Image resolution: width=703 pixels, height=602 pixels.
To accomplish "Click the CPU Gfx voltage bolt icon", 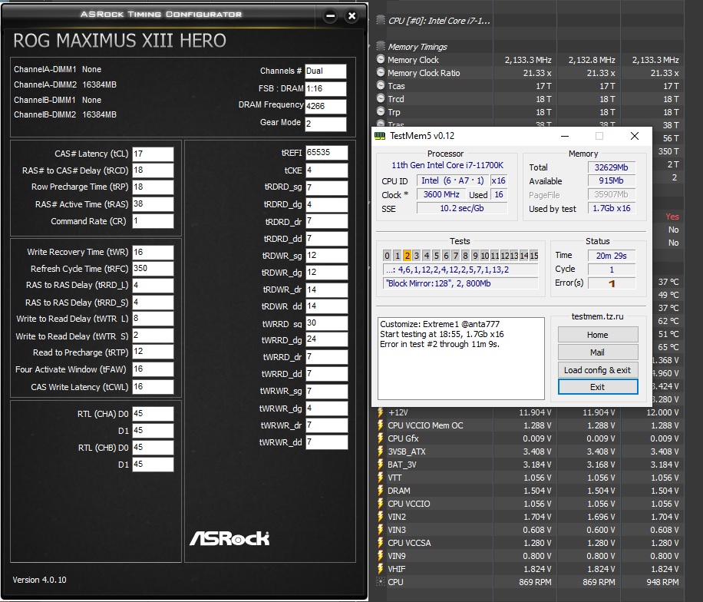I will click(381, 438).
